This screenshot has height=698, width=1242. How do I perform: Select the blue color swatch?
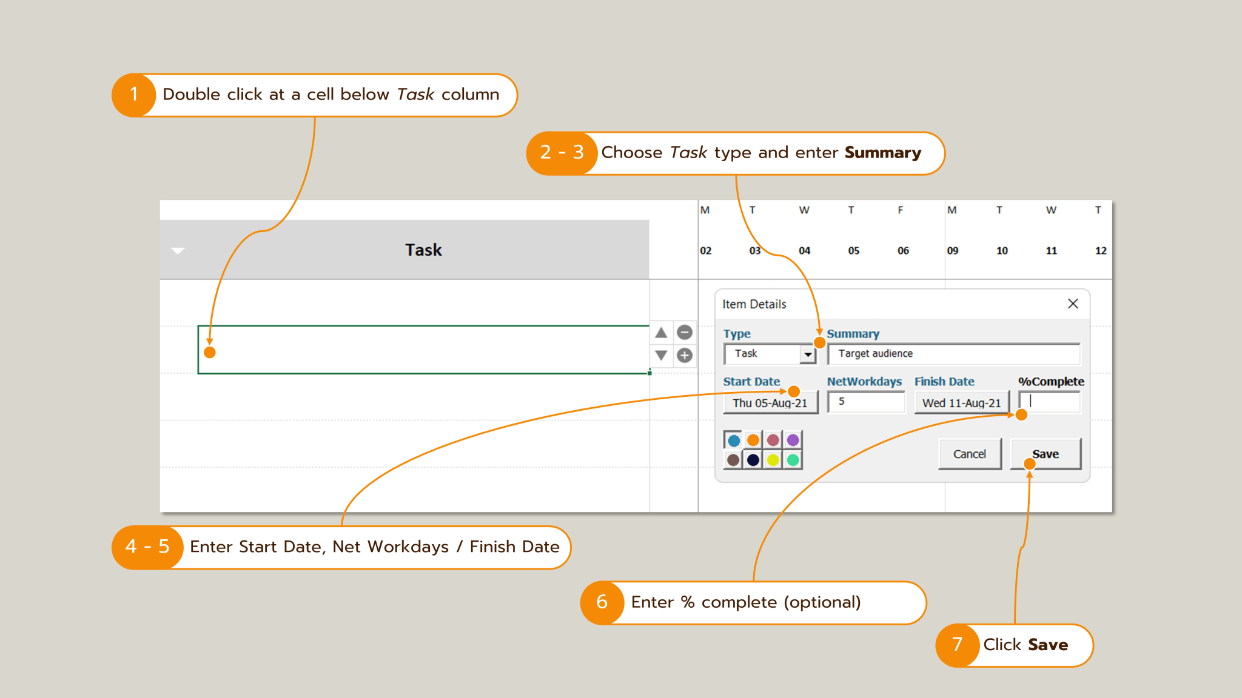tap(734, 440)
